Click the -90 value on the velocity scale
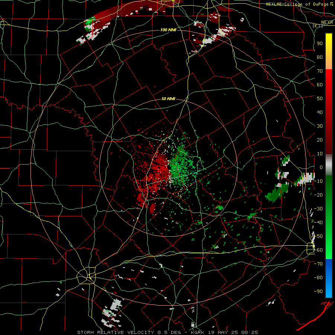Screen dimensions: 335x335 318,291
